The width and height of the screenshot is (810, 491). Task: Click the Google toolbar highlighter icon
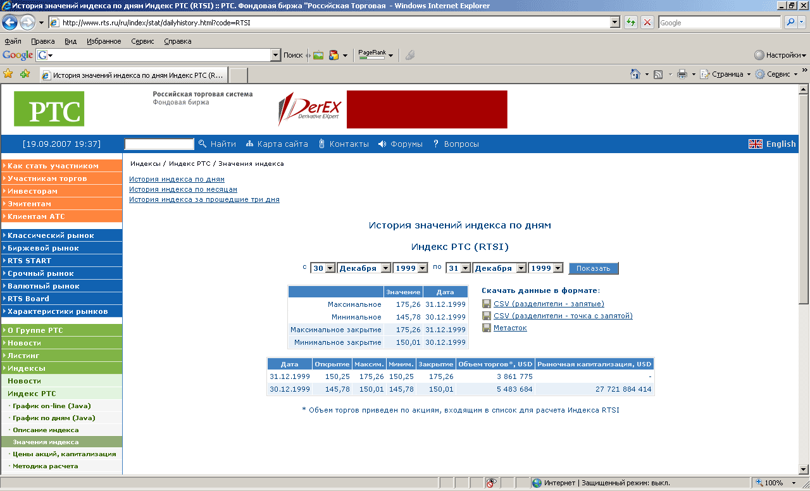(410, 55)
